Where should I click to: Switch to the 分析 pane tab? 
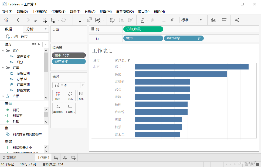pos(30,29)
